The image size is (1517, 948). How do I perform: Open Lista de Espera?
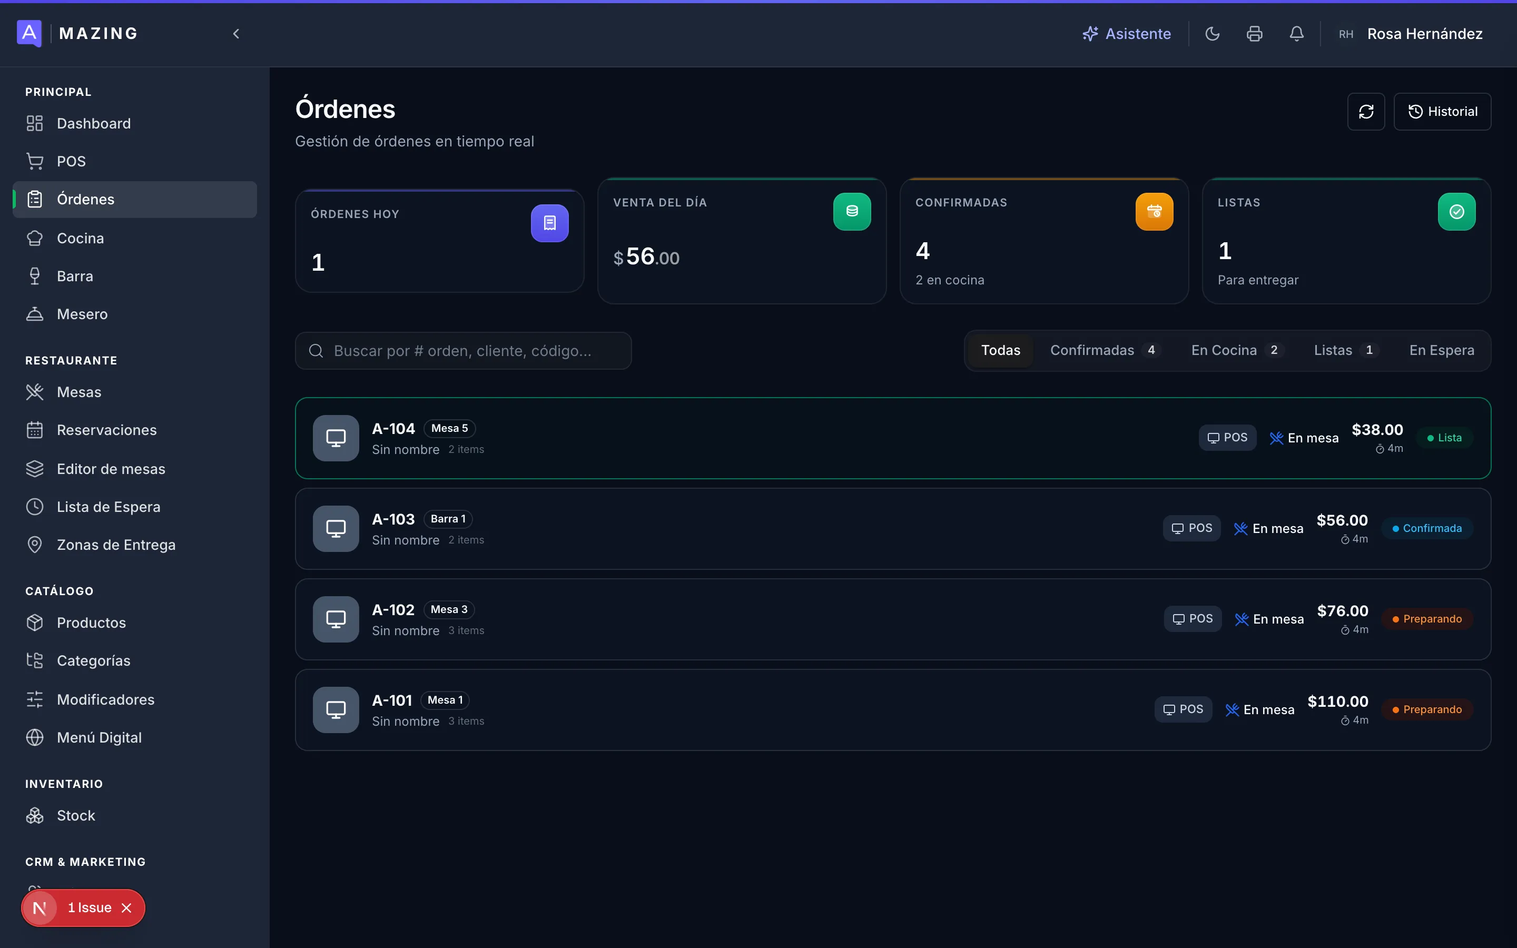coord(135,507)
